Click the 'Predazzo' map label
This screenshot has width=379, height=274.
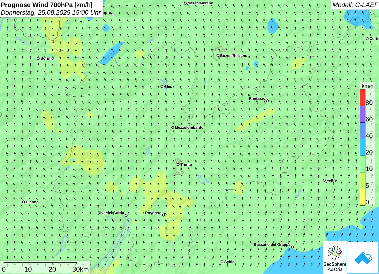click(x=257, y=98)
